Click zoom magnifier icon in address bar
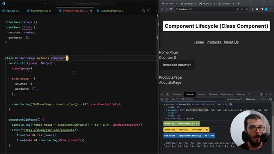274x154 pixels. pos(238,9)
